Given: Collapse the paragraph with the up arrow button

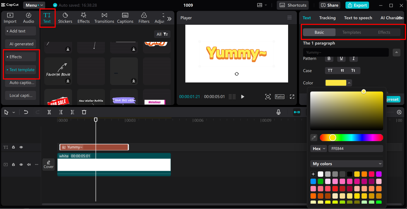Looking at the screenshot, I should (396, 52).
